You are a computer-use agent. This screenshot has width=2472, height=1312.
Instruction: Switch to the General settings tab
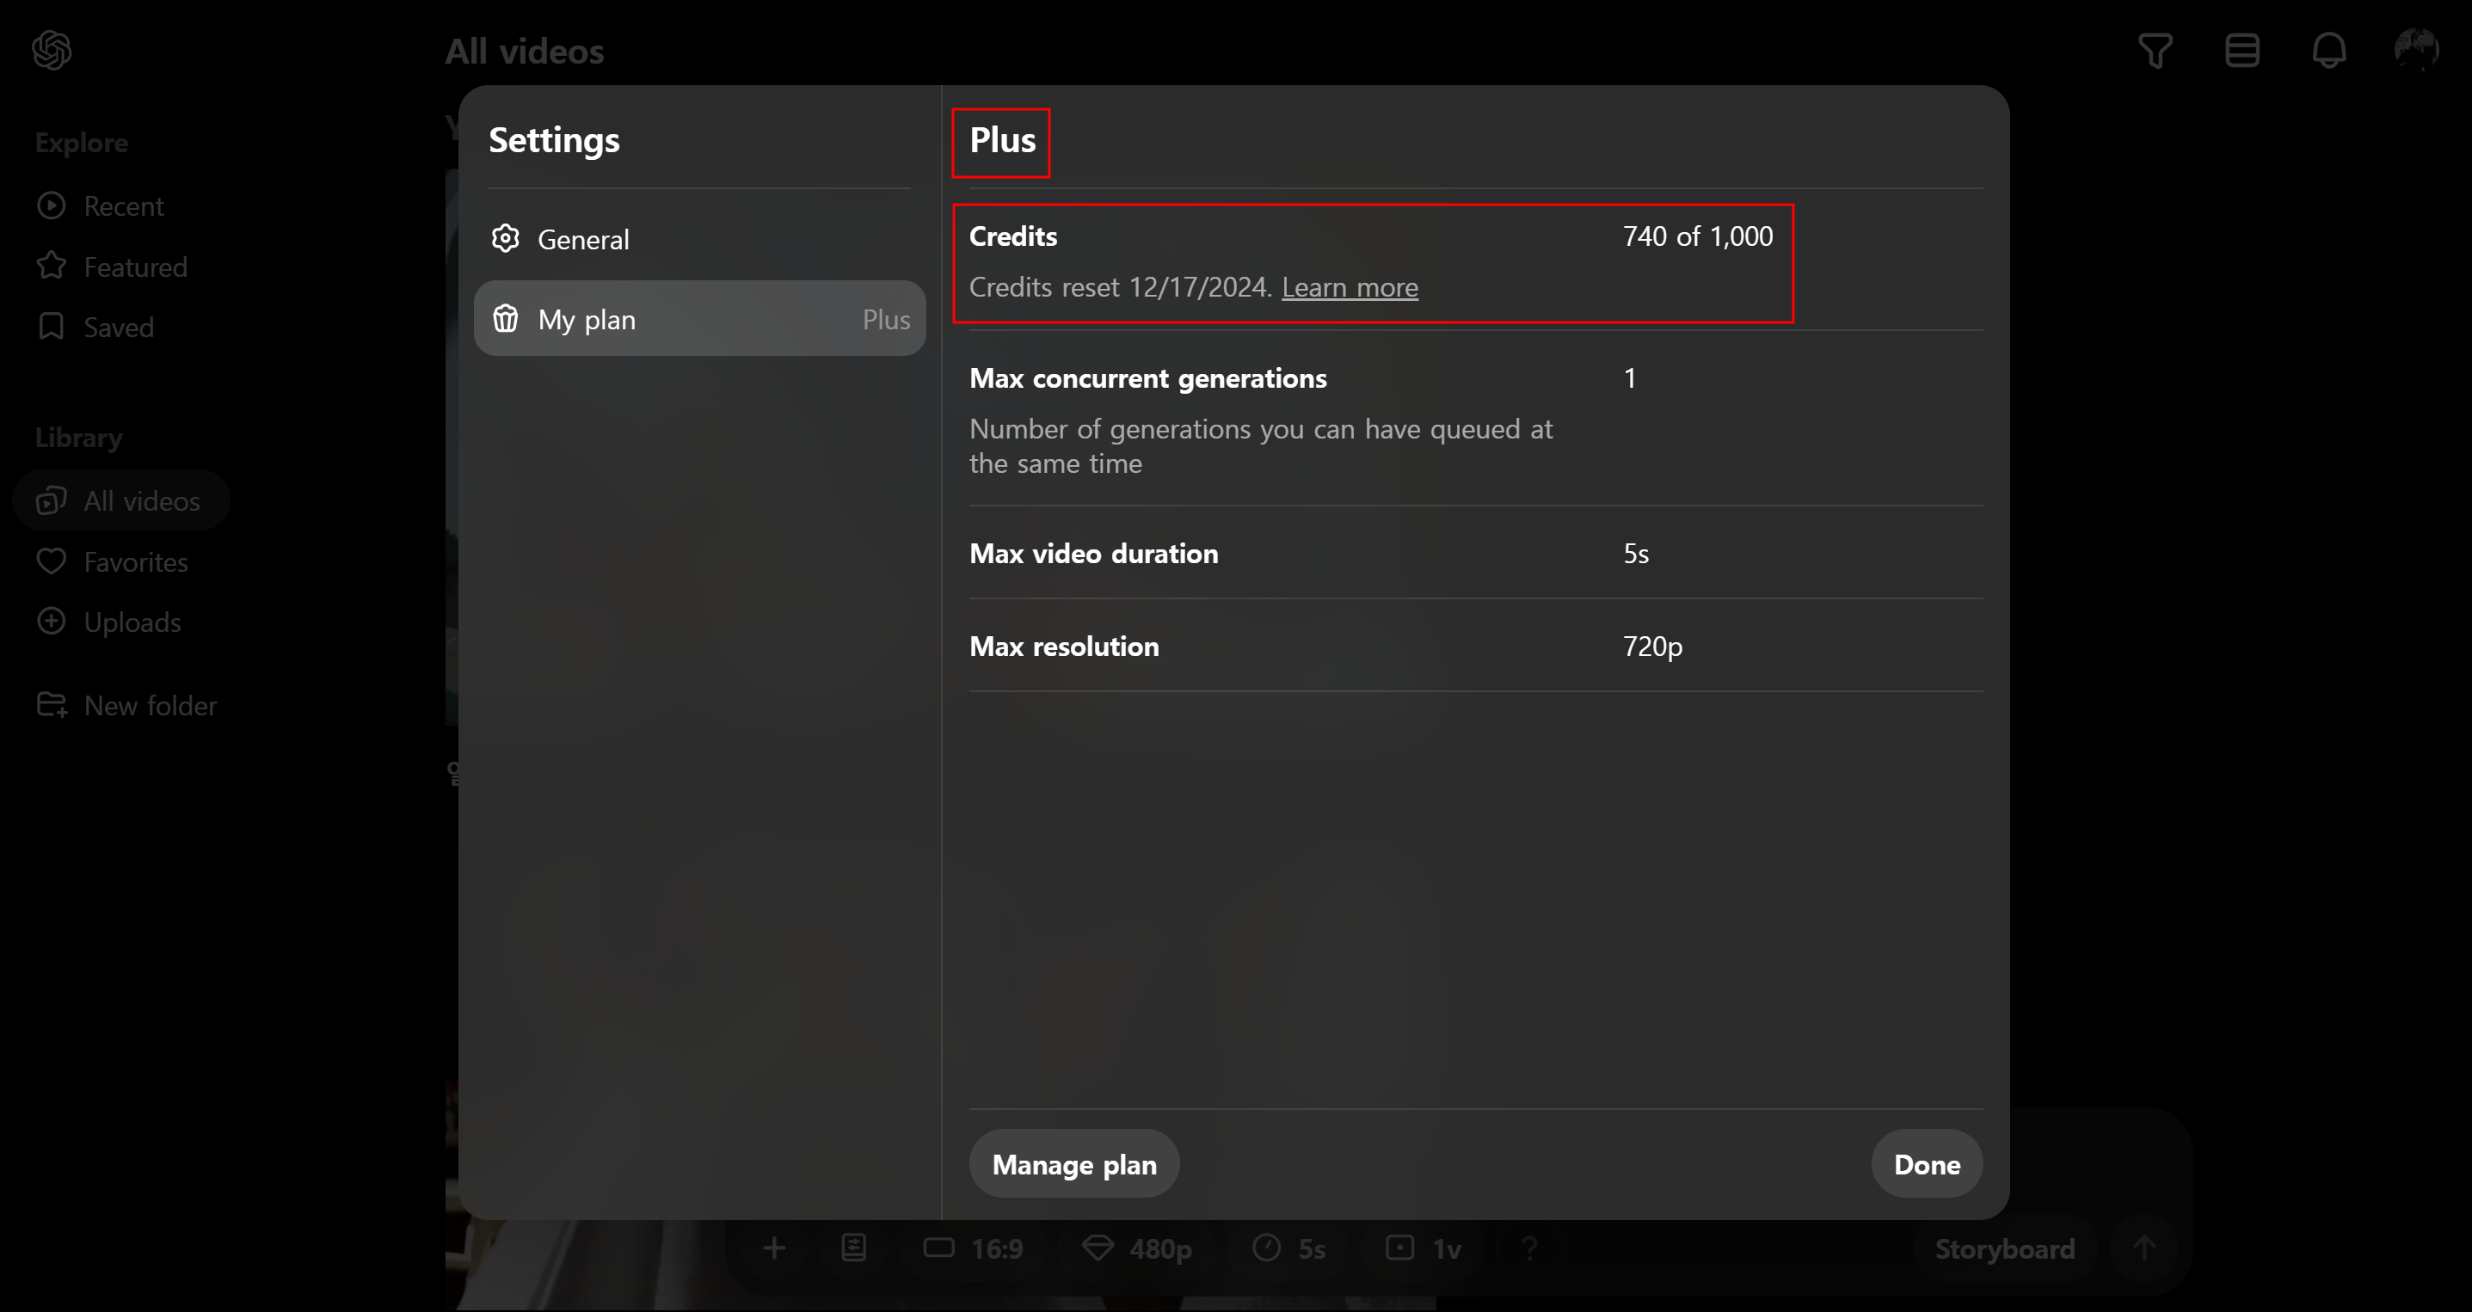(x=582, y=239)
